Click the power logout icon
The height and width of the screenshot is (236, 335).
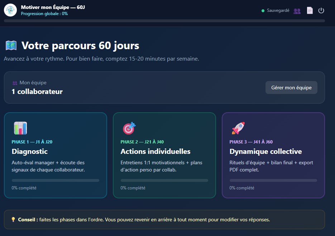(x=321, y=10)
